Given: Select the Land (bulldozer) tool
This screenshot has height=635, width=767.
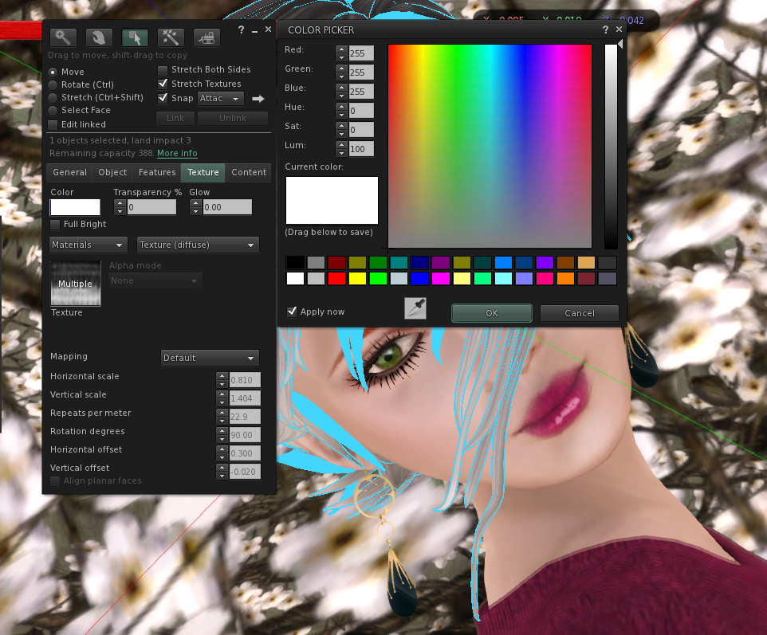Looking at the screenshot, I should [206, 37].
